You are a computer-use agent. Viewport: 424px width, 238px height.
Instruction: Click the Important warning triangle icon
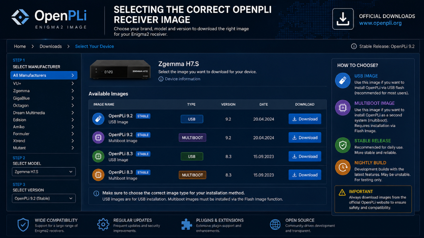342,192
